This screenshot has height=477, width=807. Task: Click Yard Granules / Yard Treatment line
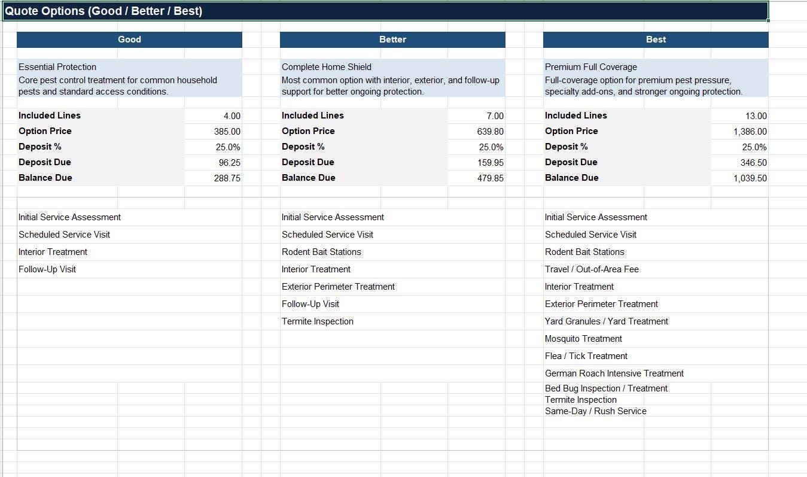[656, 321]
